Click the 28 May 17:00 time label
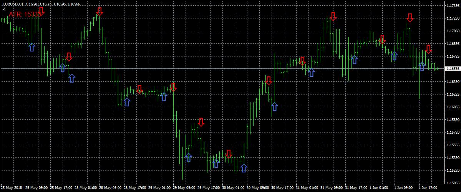 [x=135, y=189]
